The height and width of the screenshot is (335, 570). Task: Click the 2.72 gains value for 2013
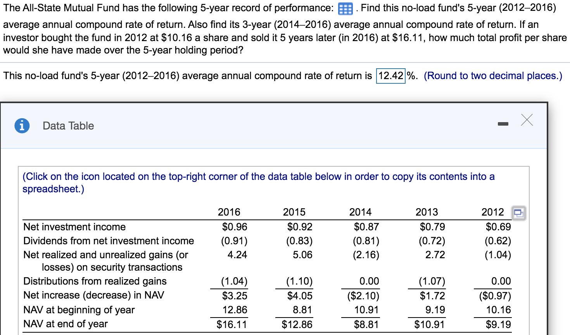pos(435,255)
